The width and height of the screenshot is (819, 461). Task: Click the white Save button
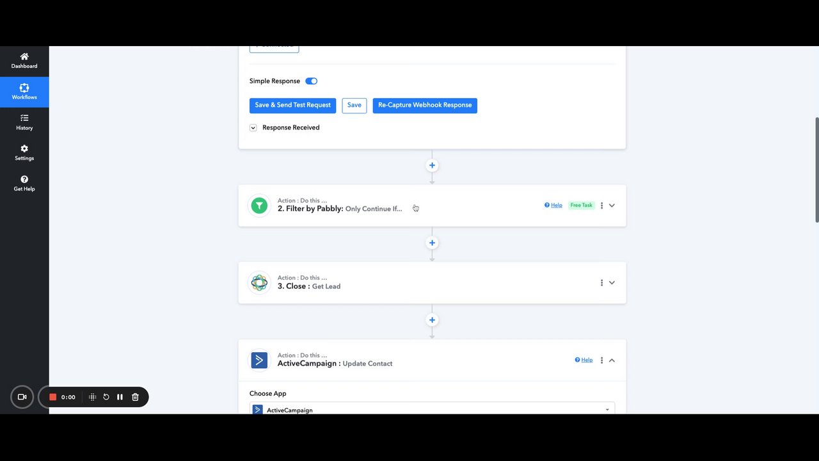pyautogui.click(x=354, y=105)
